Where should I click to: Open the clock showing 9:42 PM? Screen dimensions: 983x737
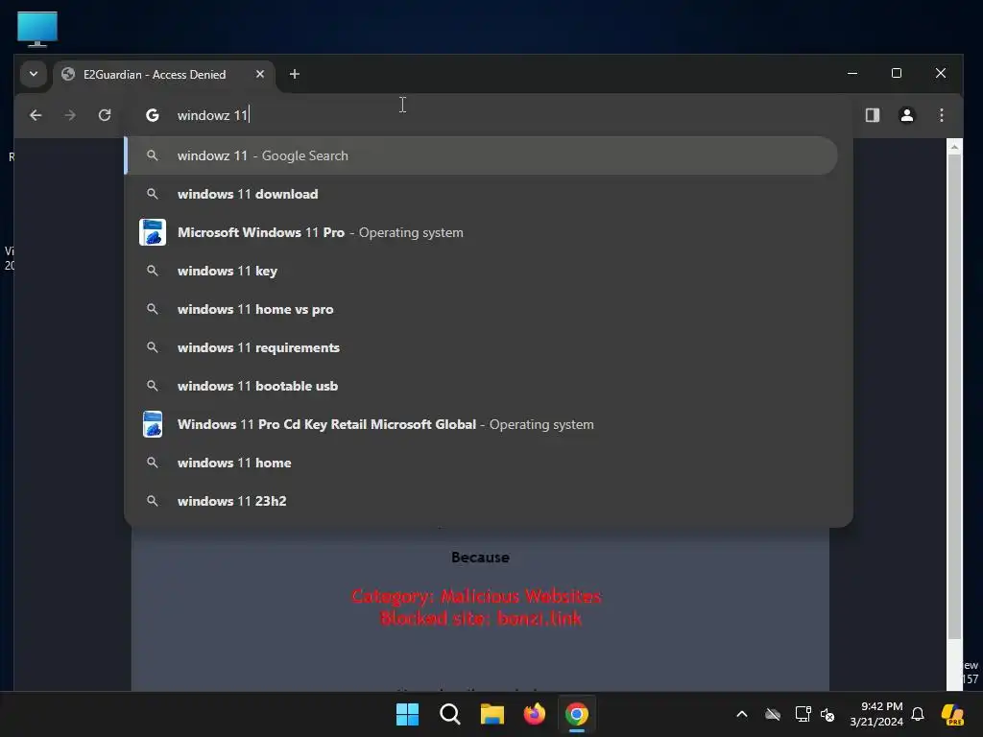[x=876, y=714]
